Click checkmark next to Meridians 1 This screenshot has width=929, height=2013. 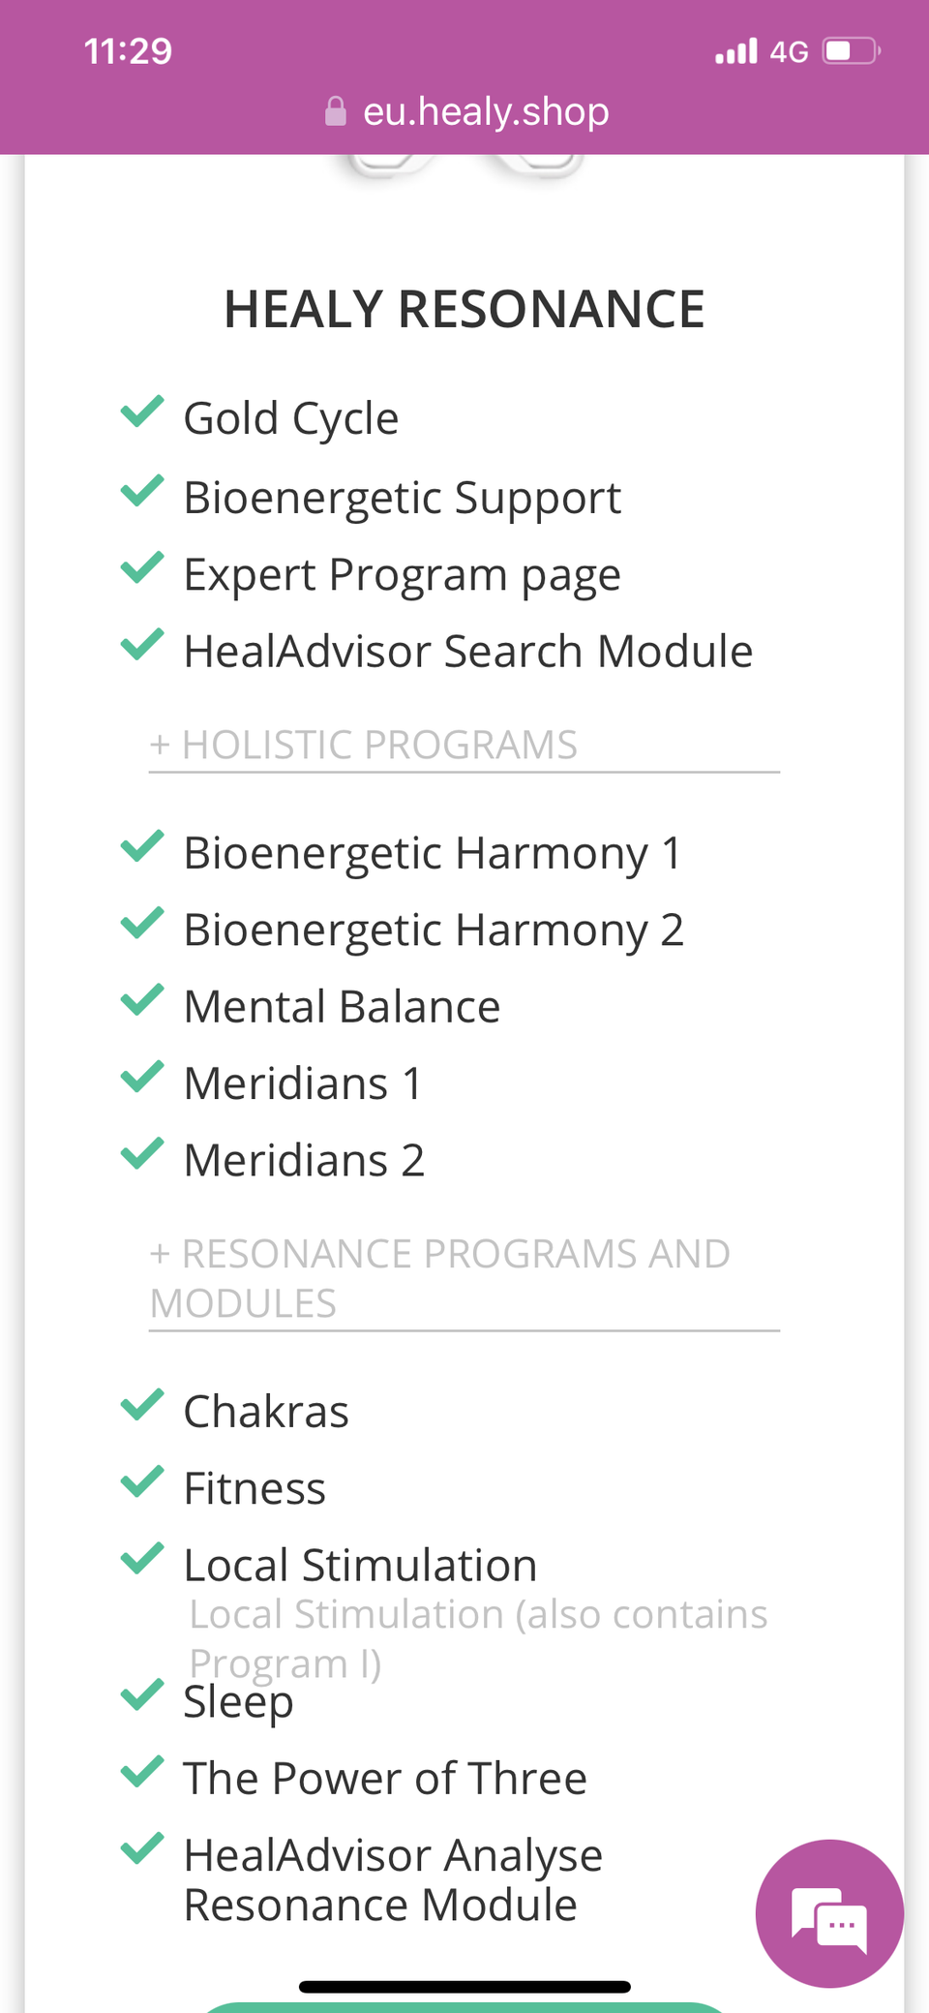pos(142,1077)
